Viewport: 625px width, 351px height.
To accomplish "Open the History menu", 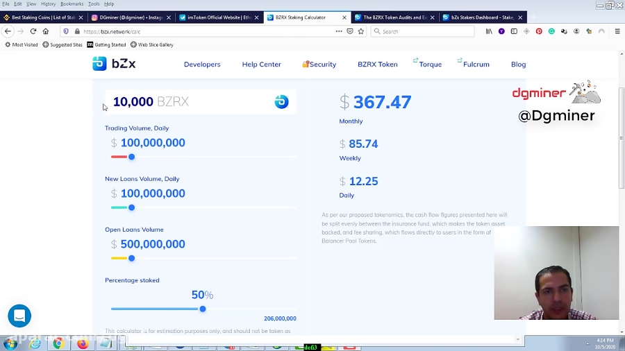I will (48, 4).
